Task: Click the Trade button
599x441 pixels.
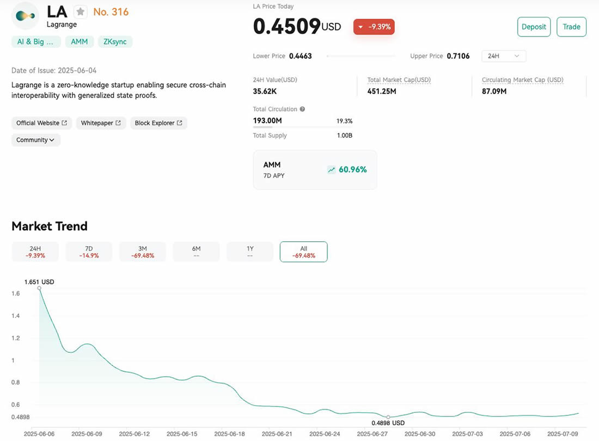Action: pyautogui.click(x=571, y=27)
